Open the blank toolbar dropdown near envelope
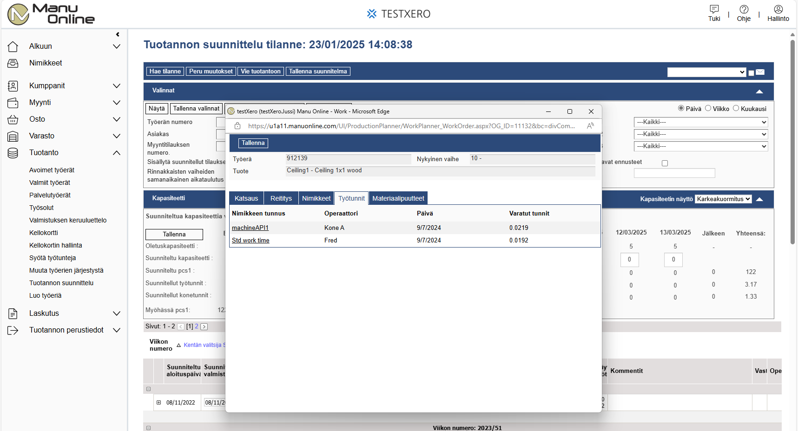Image resolution: width=798 pixels, height=431 pixels. pyautogui.click(x=707, y=72)
